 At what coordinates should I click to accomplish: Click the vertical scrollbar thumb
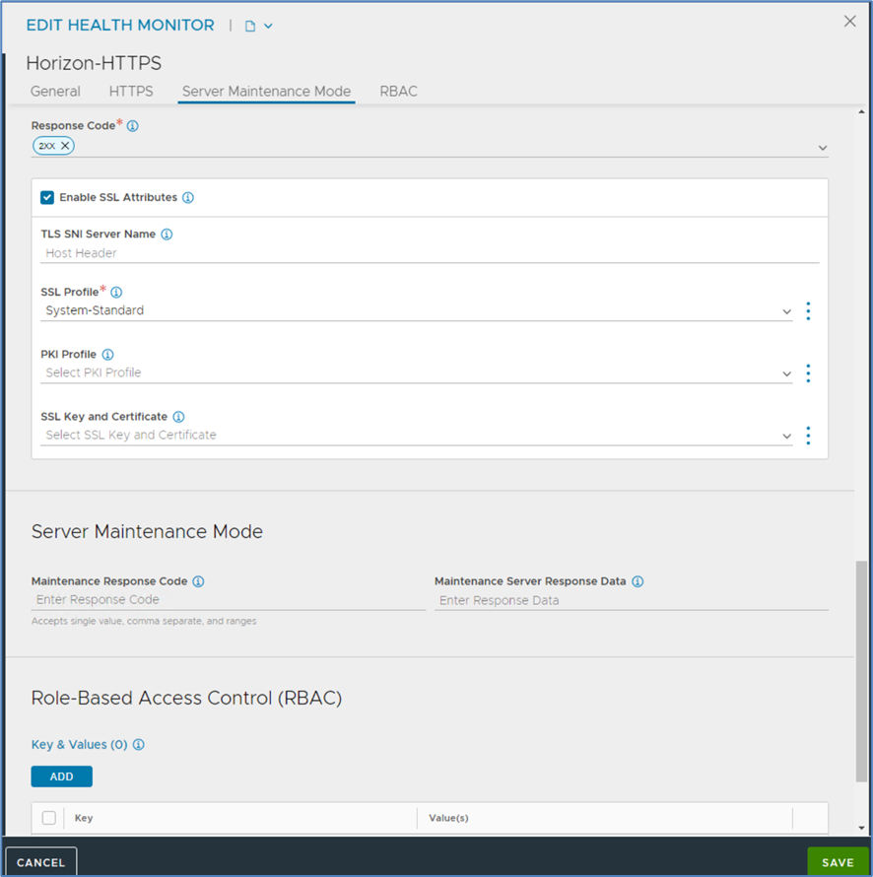[861, 671]
